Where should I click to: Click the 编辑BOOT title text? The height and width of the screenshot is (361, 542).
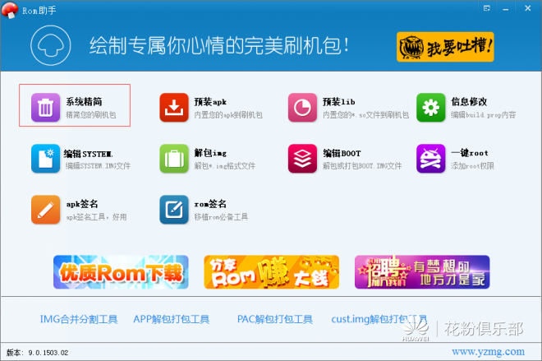pos(342,153)
